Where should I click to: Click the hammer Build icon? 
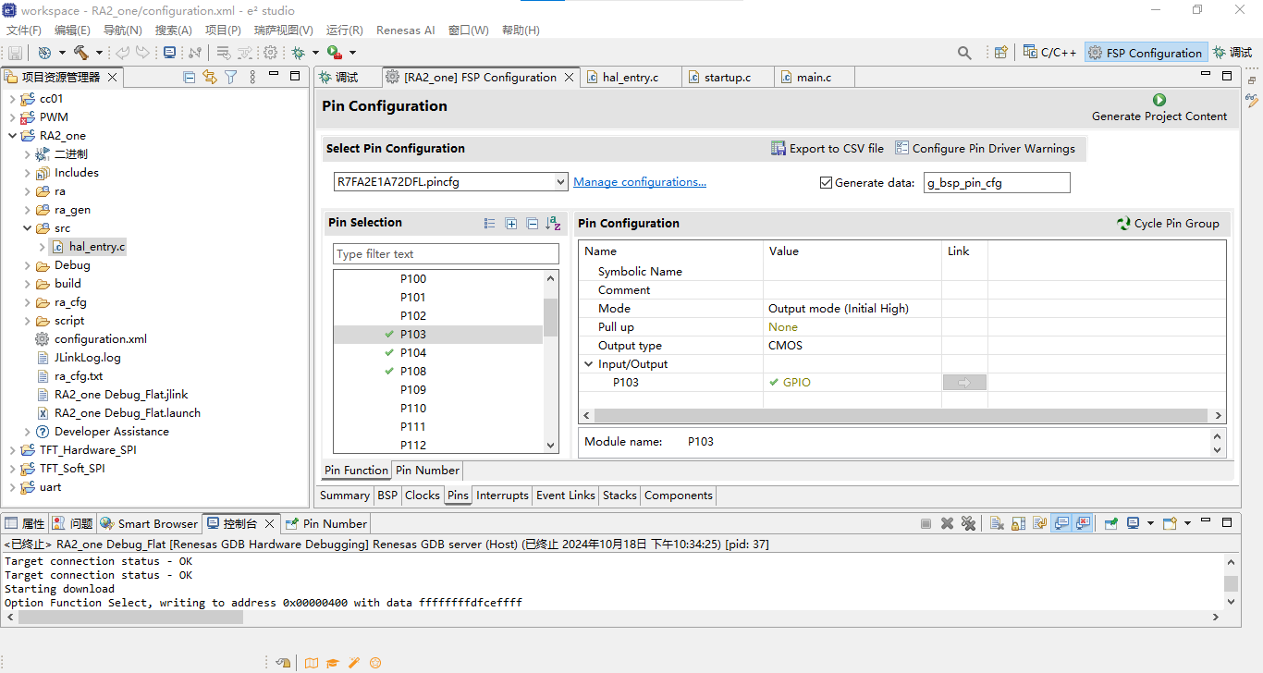coord(81,53)
